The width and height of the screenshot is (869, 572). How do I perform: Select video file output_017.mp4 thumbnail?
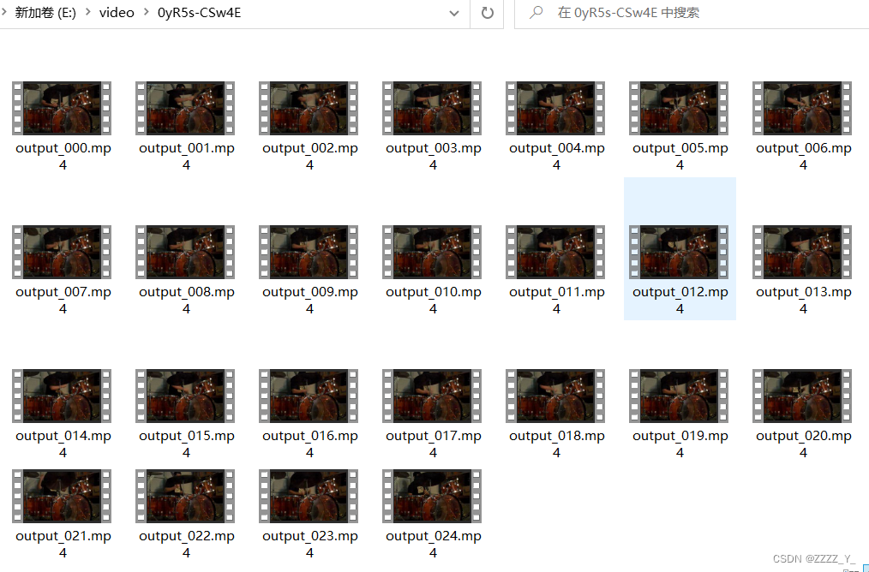[432, 396]
